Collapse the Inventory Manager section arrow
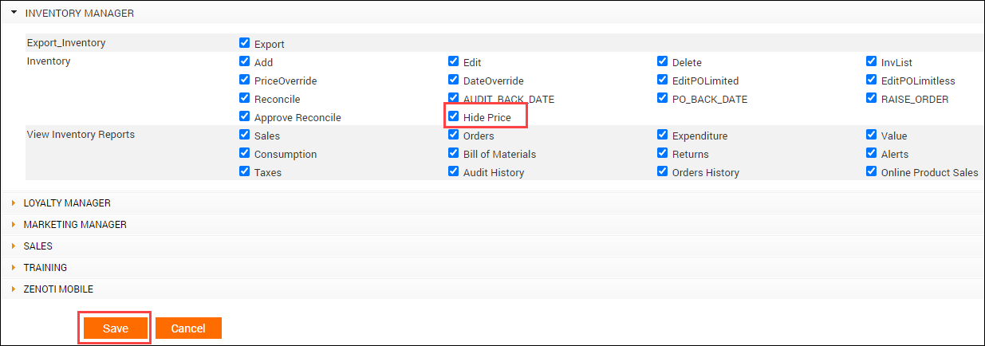985x346 pixels. (x=14, y=13)
